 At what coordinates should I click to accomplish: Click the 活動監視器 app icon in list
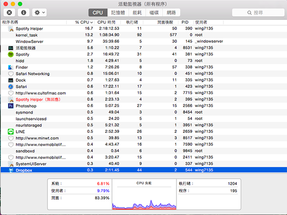point(11,48)
